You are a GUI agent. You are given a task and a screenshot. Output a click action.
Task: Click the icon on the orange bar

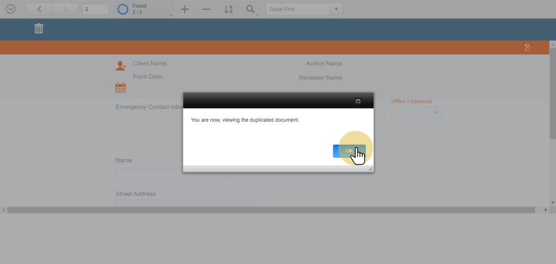point(527,47)
